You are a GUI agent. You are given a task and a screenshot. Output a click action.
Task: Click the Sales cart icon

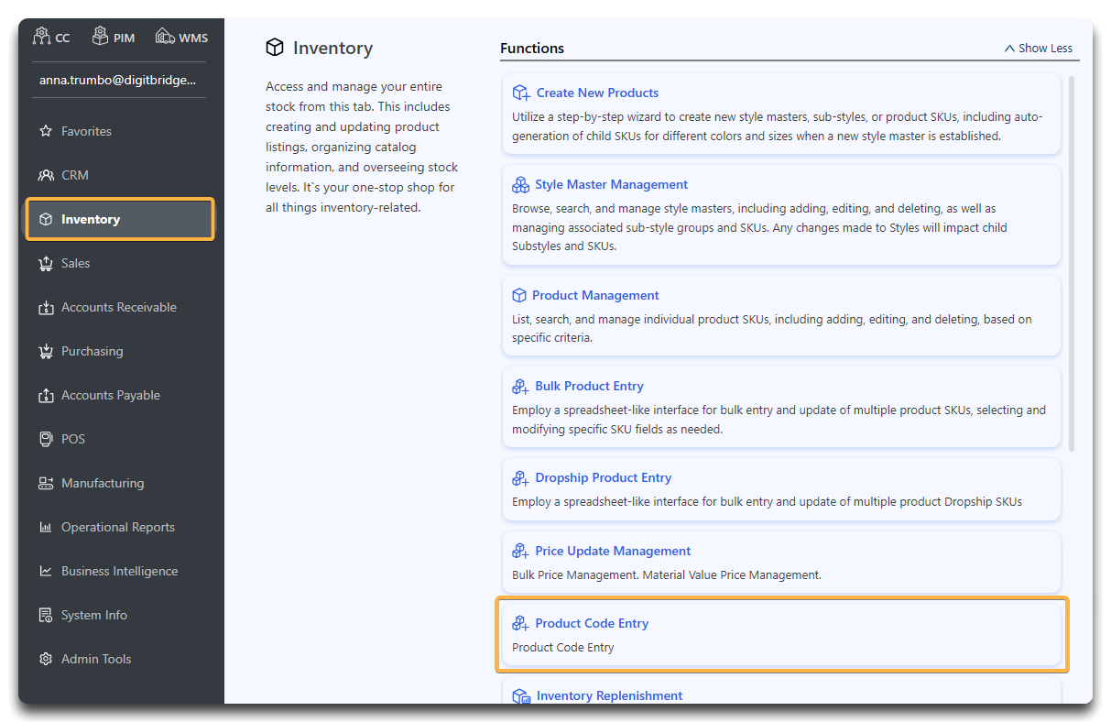pos(46,263)
